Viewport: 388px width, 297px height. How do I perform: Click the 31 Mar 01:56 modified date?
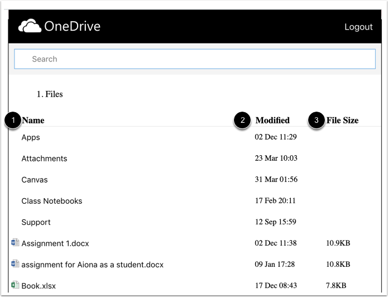tap(276, 179)
